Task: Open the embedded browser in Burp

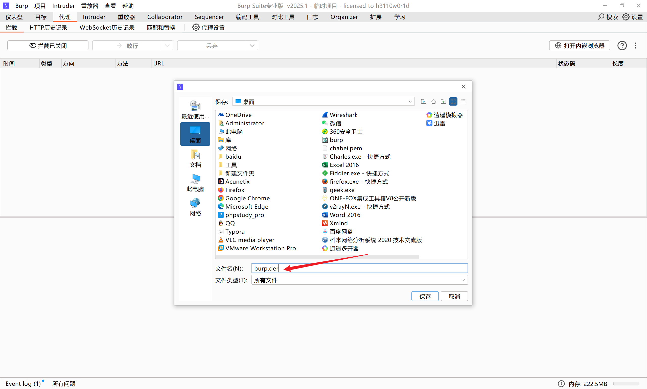Action: 579,45
